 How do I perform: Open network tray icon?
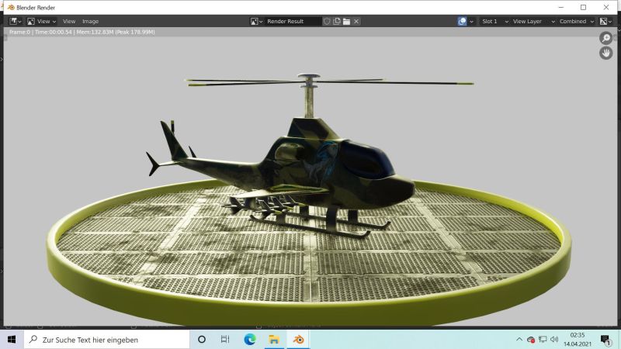pyautogui.click(x=543, y=340)
